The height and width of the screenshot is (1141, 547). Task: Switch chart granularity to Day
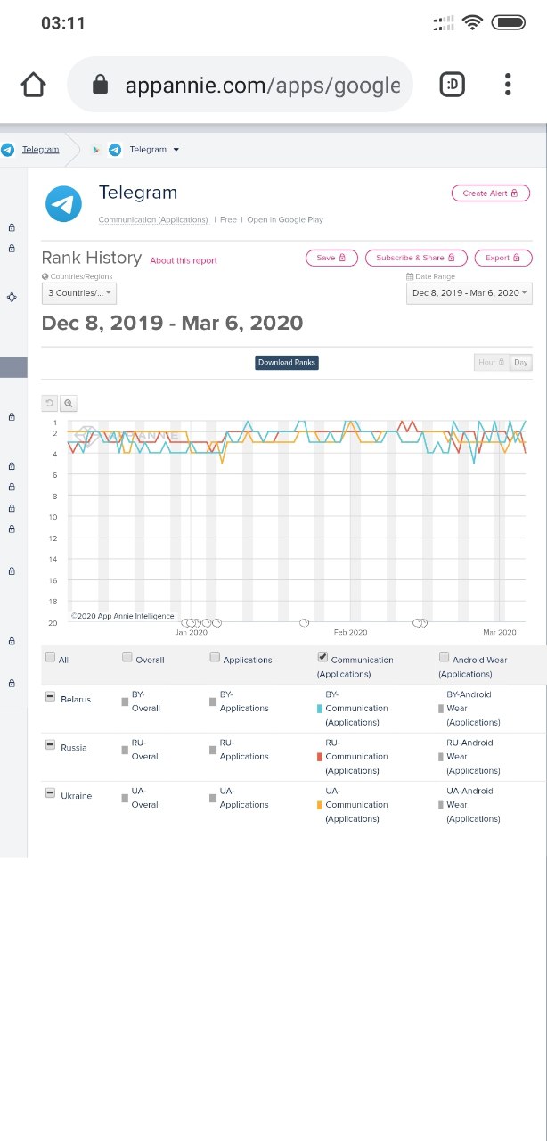point(520,362)
